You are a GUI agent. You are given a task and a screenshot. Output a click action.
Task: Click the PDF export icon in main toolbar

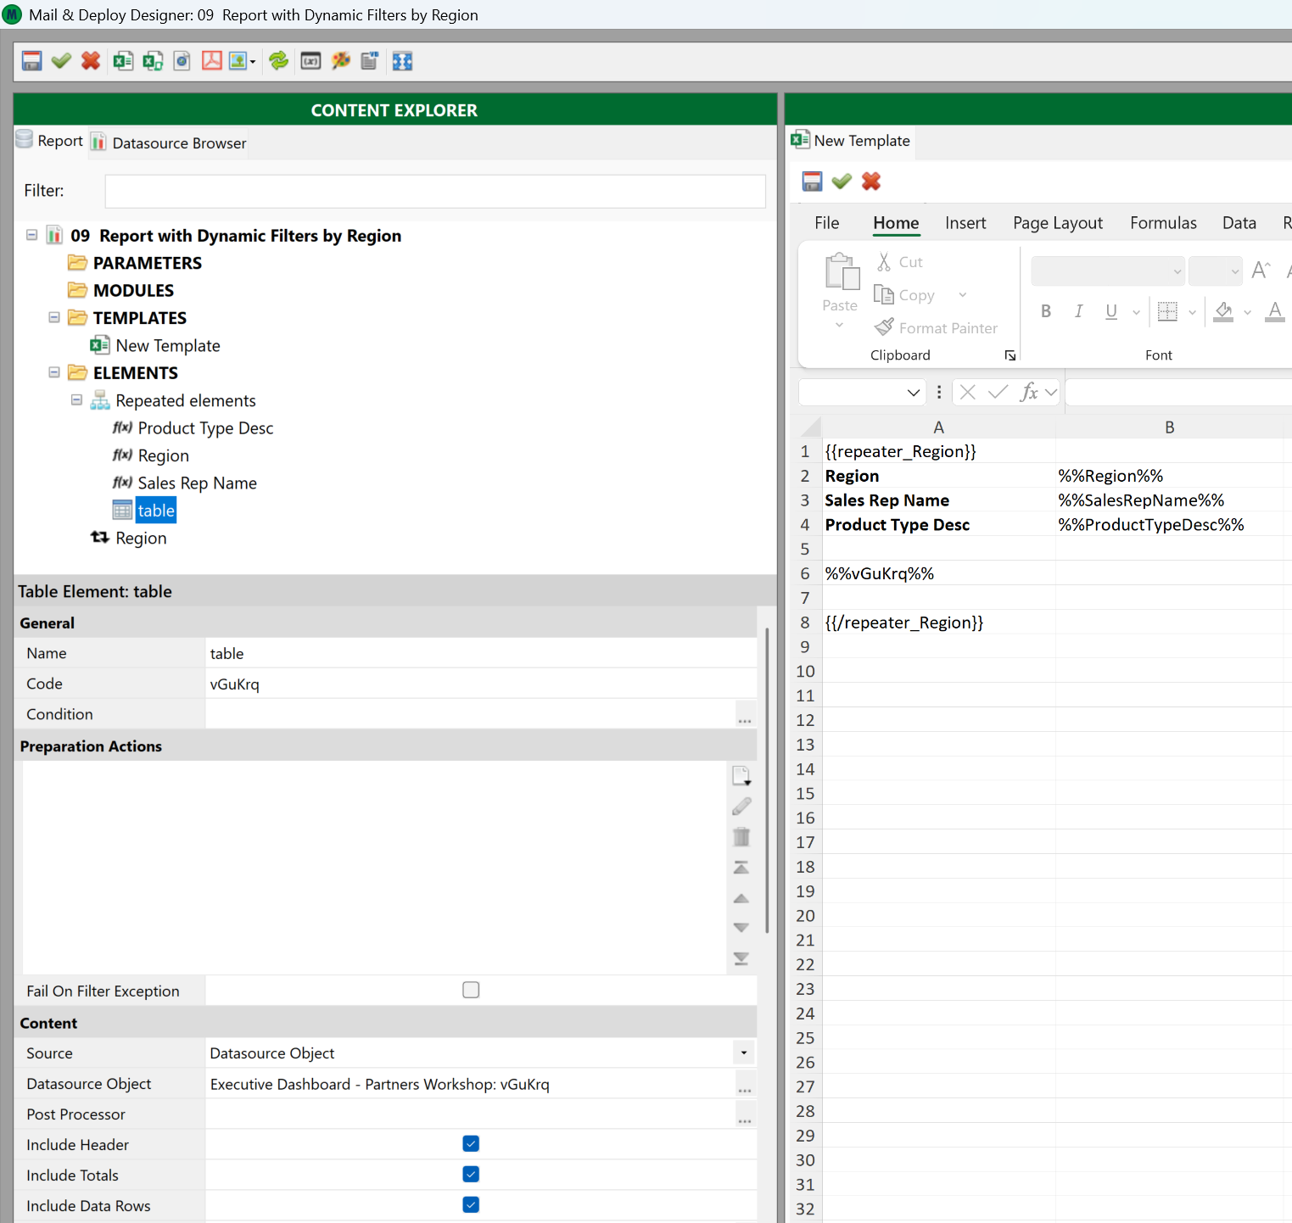click(211, 61)
